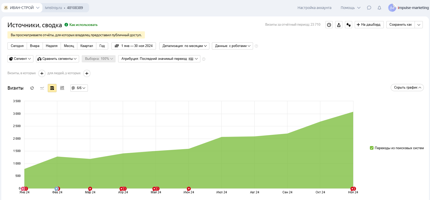The image size is (430, 200).
Task: Open the notifications bell
Action: point(379,8)
